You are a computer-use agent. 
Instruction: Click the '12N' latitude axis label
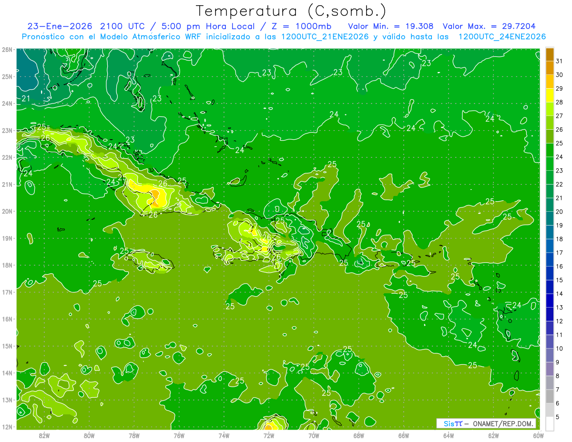coord(7,427)
